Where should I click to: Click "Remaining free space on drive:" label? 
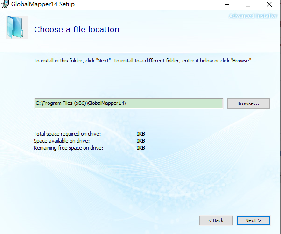coord(68,148)
